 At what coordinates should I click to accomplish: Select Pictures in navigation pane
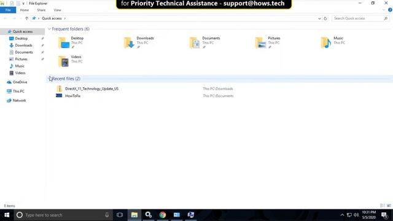pyautogui.click(x=21, y=59)
